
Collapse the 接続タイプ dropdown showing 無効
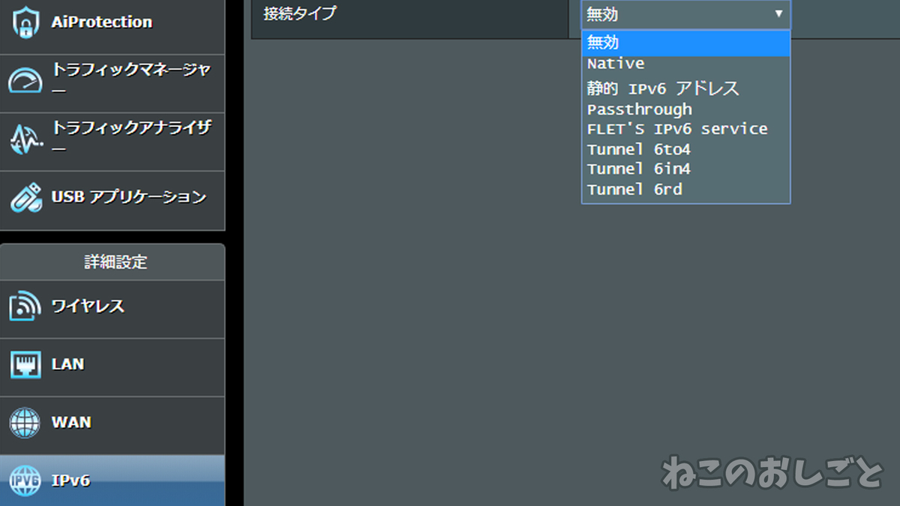tap(685, 14)
